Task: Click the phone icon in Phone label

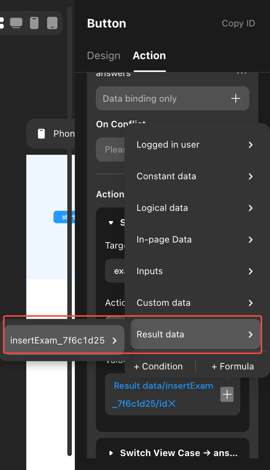Action: [x=41, y=134]
